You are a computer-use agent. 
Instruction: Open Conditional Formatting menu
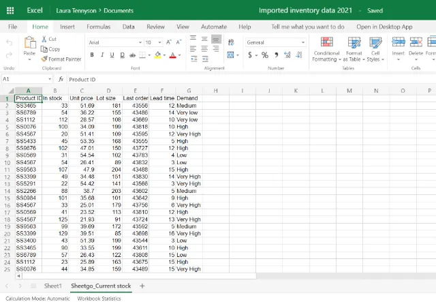(x=326, y=49)
